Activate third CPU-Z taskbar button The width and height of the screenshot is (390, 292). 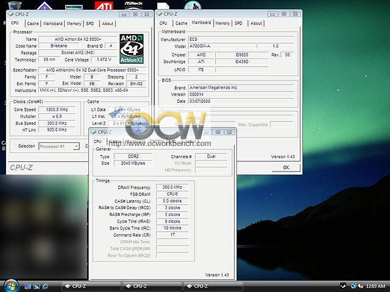(x=213, y=287)
